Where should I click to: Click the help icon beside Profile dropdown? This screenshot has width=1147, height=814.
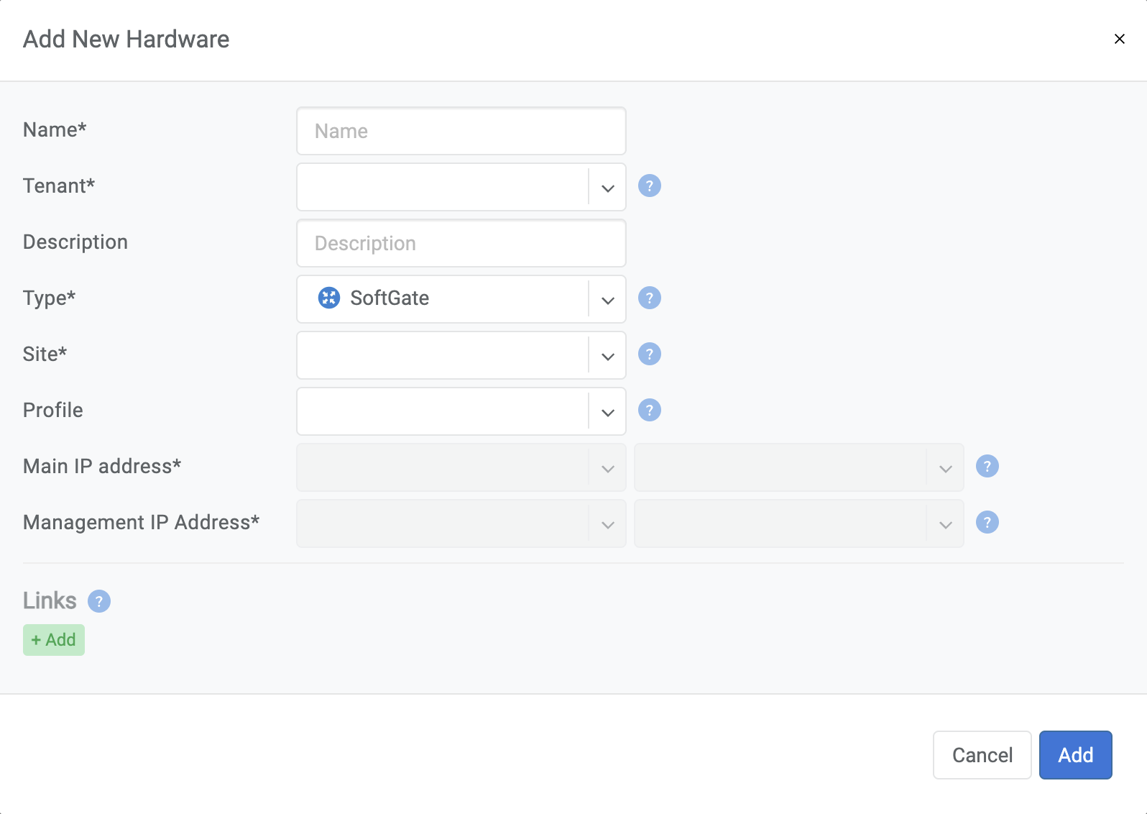click(649, 411)
